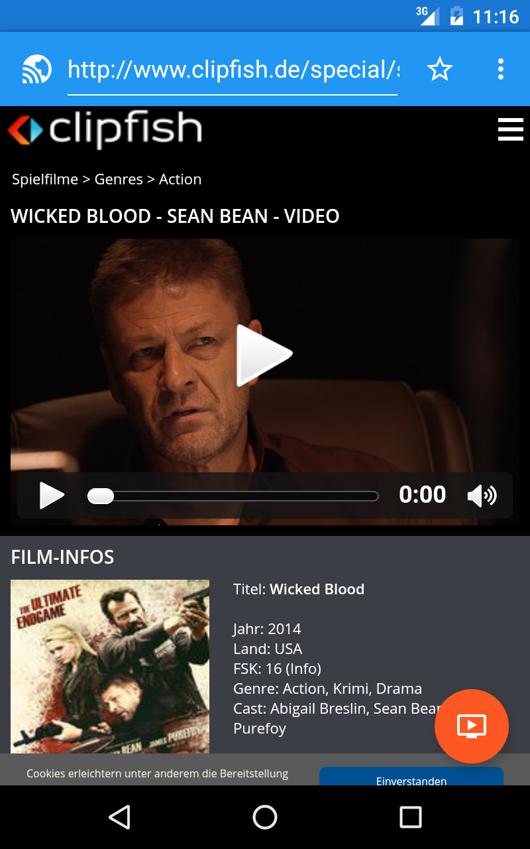Image resolution: width=530 pixels, height=849 pixels.
Task: Open clipfish hamburger menu
Action: tap(510, 129)
